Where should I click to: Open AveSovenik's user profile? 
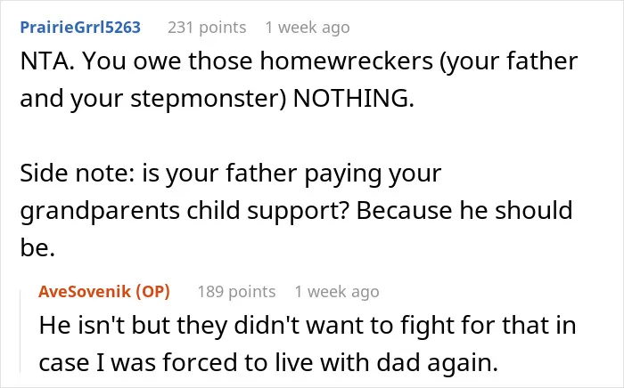point(85,292)
